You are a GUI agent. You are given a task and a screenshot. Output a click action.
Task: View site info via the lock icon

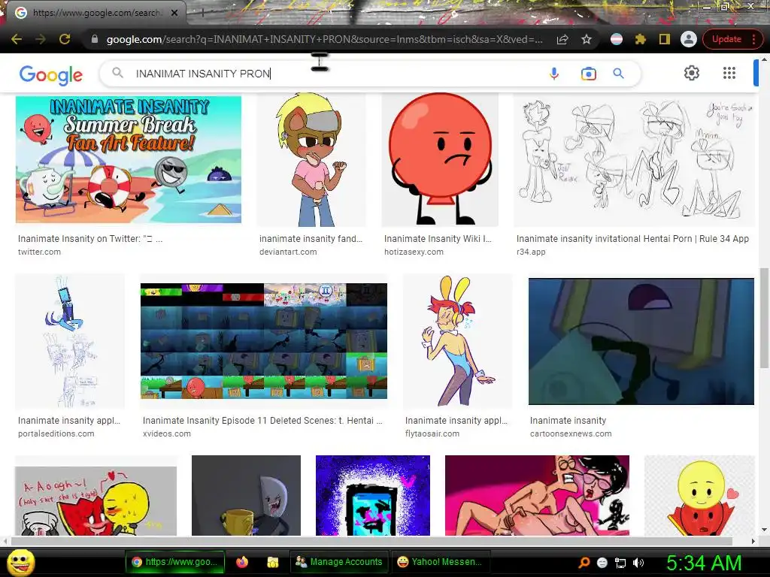pos(95,39)
